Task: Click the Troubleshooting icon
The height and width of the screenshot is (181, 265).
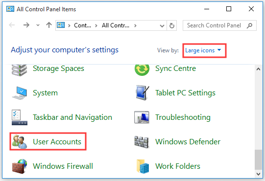Action: [142, 117]
